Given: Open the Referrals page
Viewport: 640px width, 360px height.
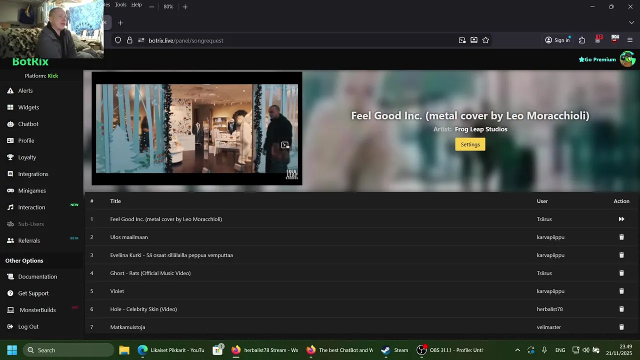Looking at the screenshot, I should (x=29, y=240).
